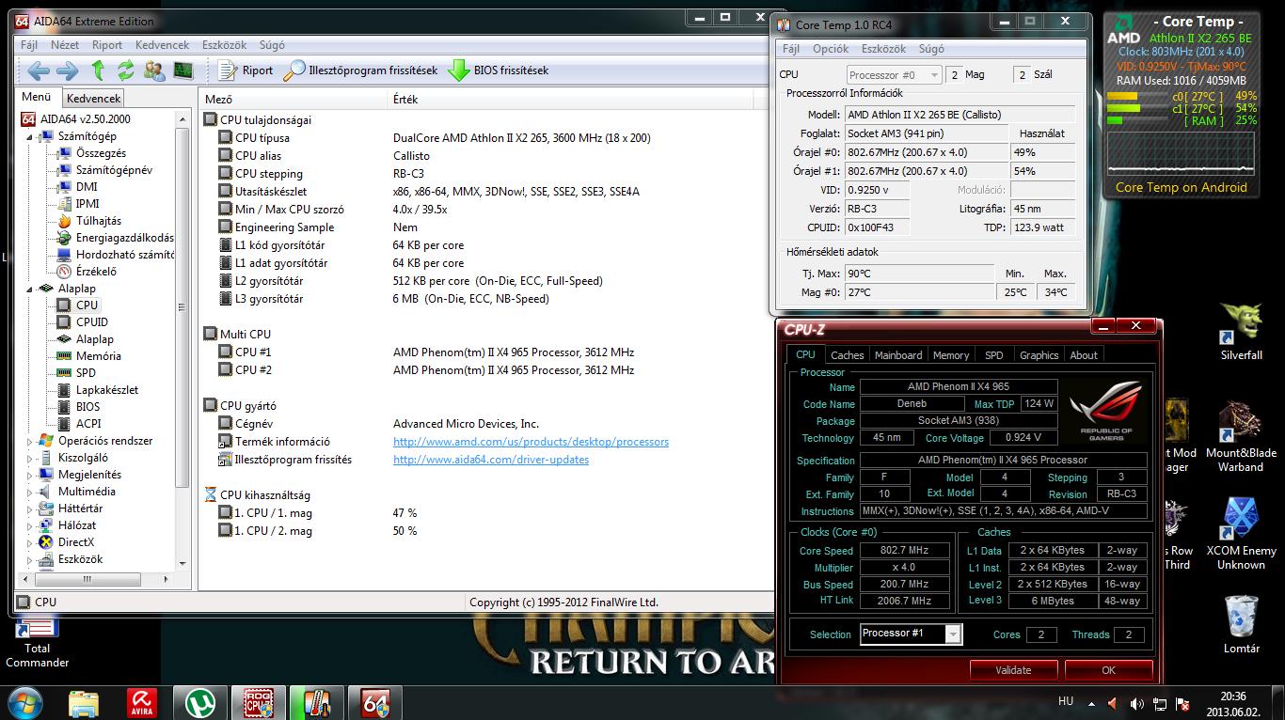This screenshot has width=1285, height=720.
Task: Click the AIDA64 forward arrow toolbar icon
Action: [x=67, y=70]
